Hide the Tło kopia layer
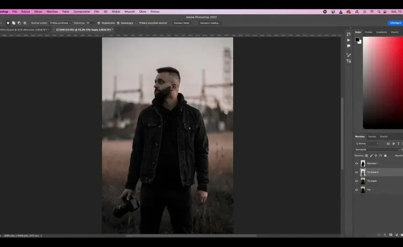 356,181
